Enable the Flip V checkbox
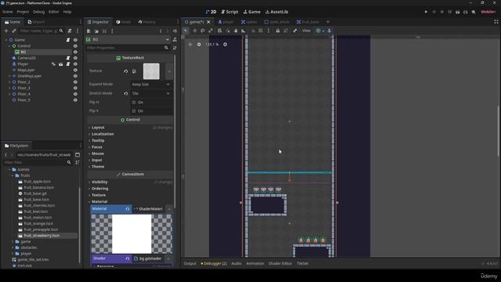Viewport: 501px width, 282px height. pos(134,111)
